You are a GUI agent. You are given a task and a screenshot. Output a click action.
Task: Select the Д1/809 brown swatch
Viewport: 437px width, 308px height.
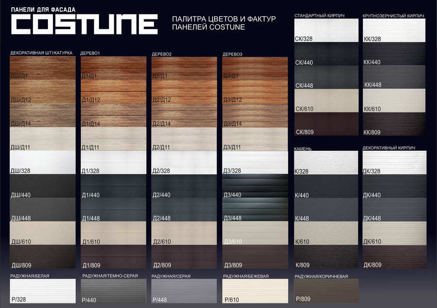click(x=113, y=257)
